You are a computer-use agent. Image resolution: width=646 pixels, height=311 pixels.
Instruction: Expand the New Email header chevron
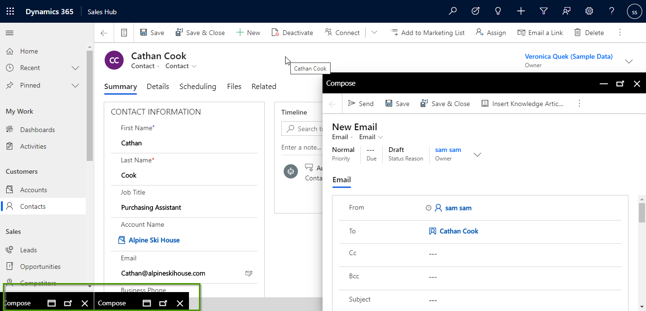(477, 155)
